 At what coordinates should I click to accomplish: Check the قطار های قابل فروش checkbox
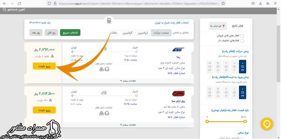(x=242, y=36)
